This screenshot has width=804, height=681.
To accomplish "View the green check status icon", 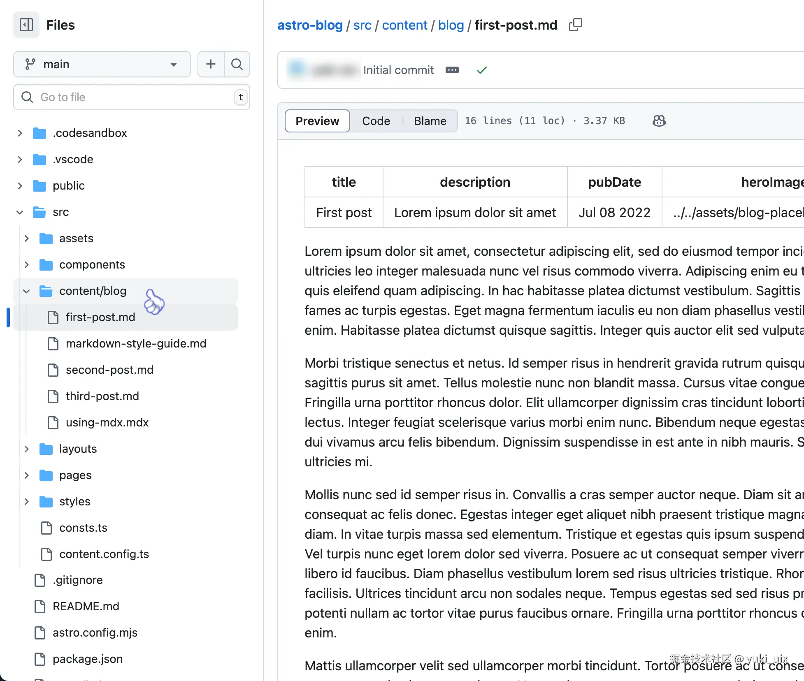I will point(481,70).
